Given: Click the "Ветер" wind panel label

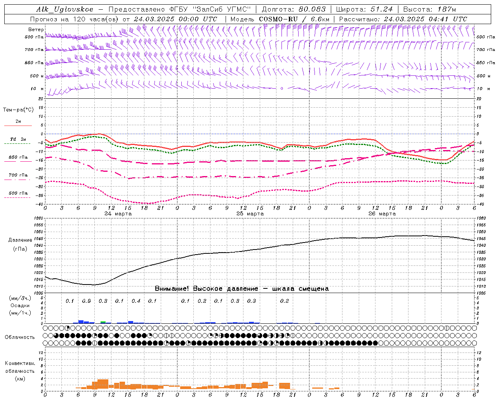Looking at the screenshot, I should (36, 30).
